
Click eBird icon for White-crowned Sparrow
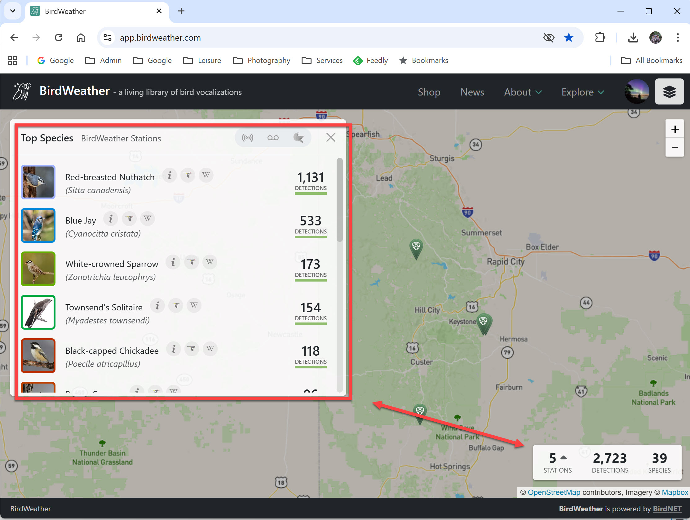(x=192, y=262)
